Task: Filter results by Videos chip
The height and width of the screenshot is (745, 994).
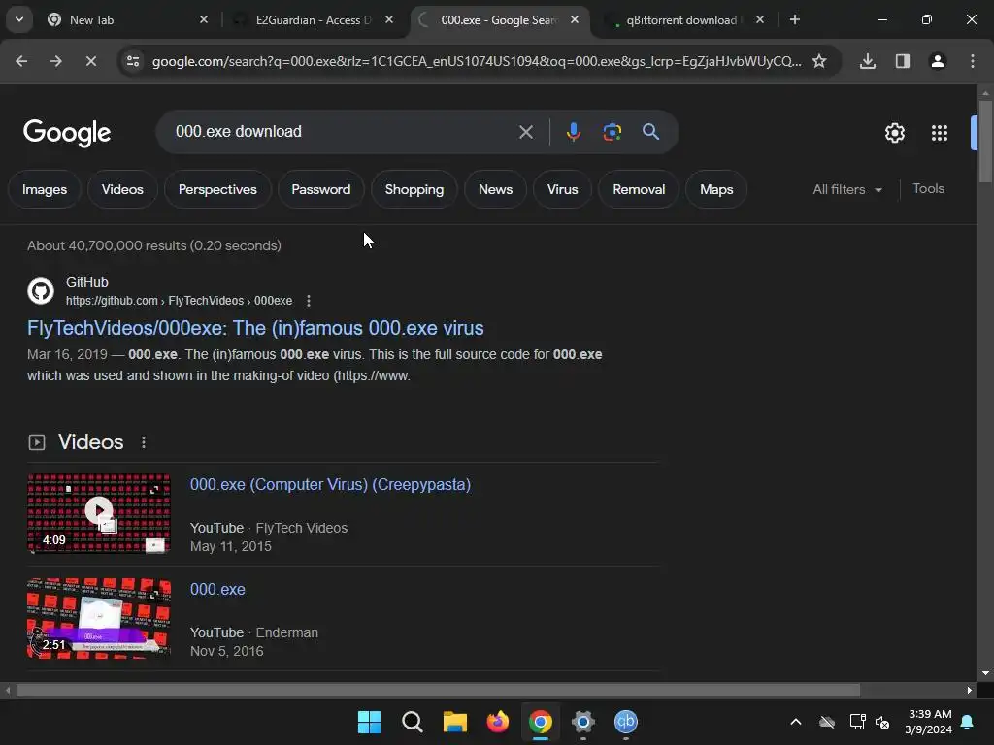Action: (x=122, y=189)
